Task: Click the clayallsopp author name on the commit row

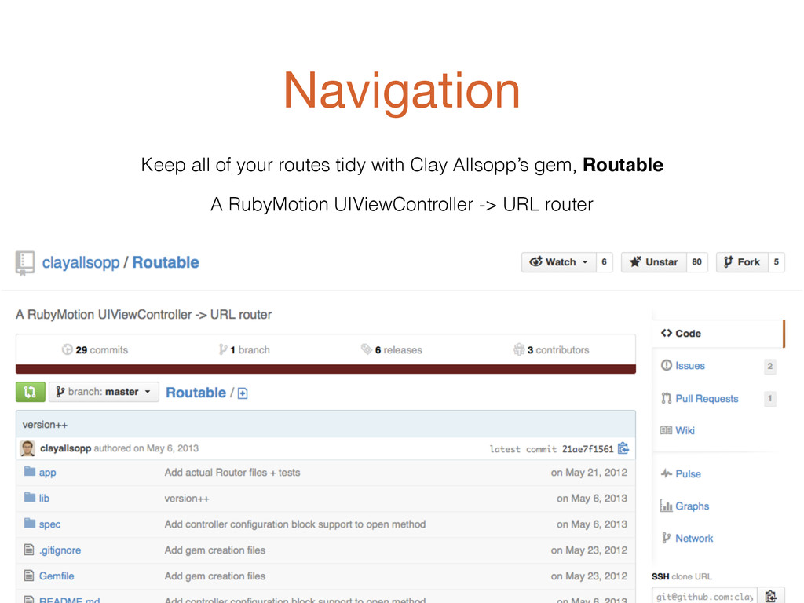Action: click(66, 448)
